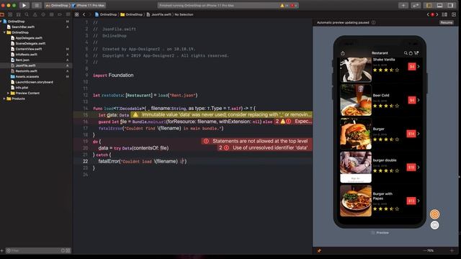Open the Breakpoint navigator tab
Image resolution: width=461 pixels, height=259 pixels.
click(x=60, y=14)
